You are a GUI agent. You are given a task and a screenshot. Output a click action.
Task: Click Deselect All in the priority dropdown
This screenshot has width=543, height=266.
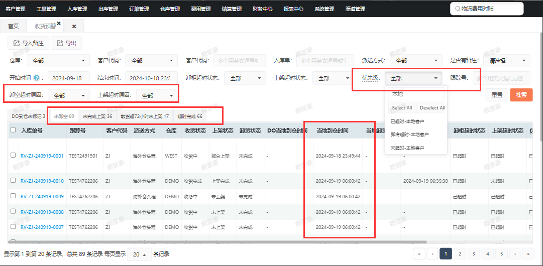click(432, 107)
